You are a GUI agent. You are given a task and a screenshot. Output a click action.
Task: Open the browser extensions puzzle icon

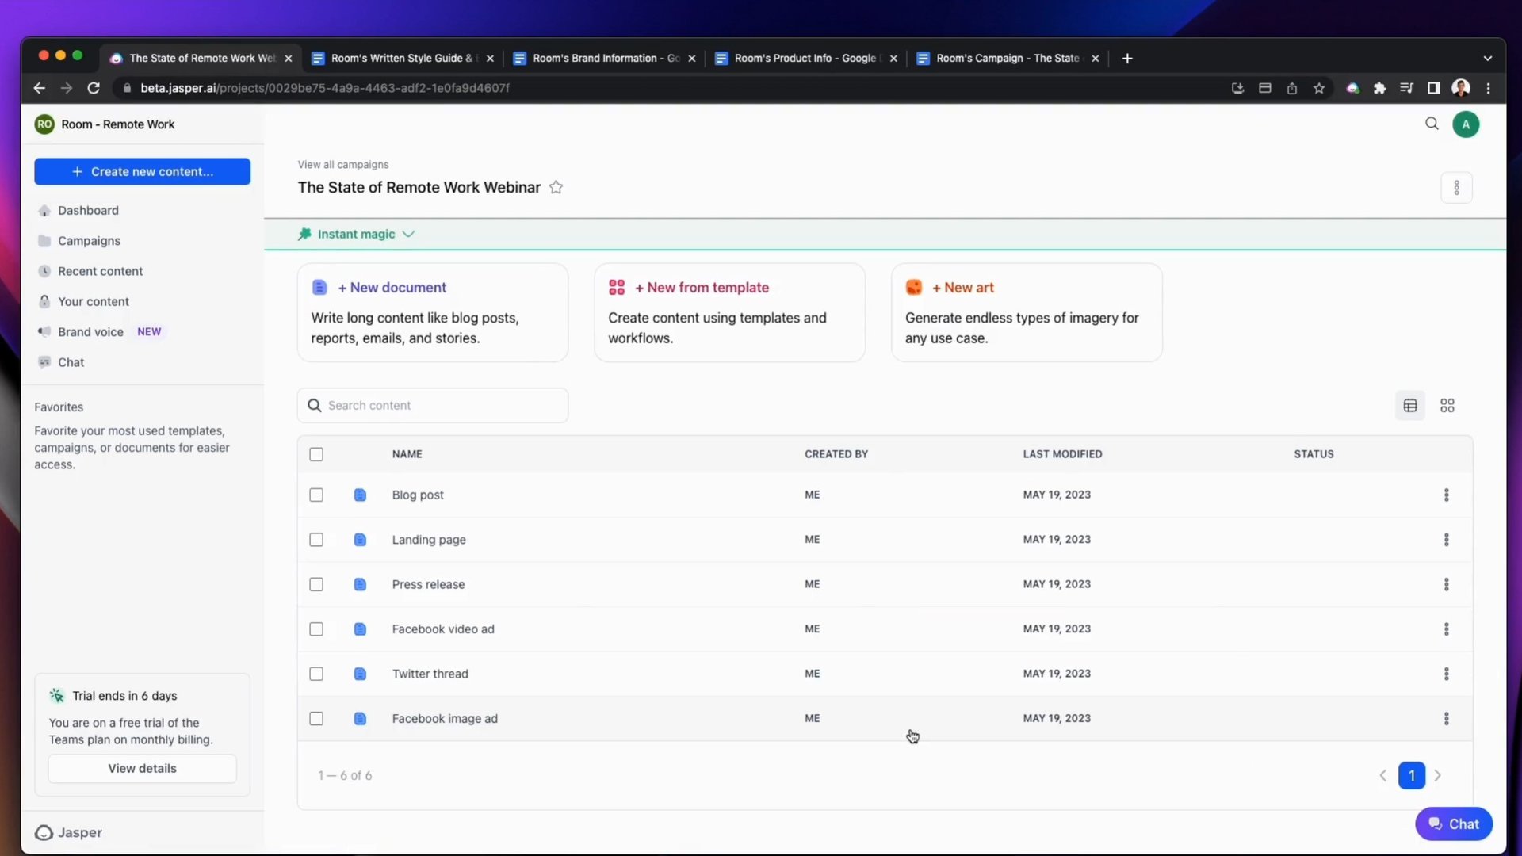1379,88
